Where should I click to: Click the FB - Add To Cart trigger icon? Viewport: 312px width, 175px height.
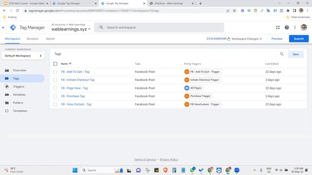pos(187,71)
